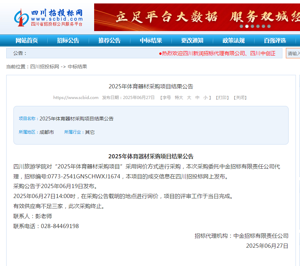Select the second banner carousel dot

coord(247,26)
